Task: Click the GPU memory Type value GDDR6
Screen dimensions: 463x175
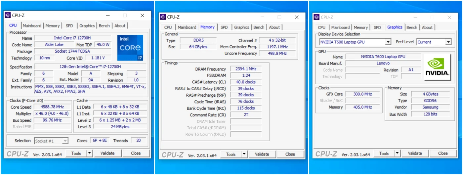Action: (x=430, y=101)
